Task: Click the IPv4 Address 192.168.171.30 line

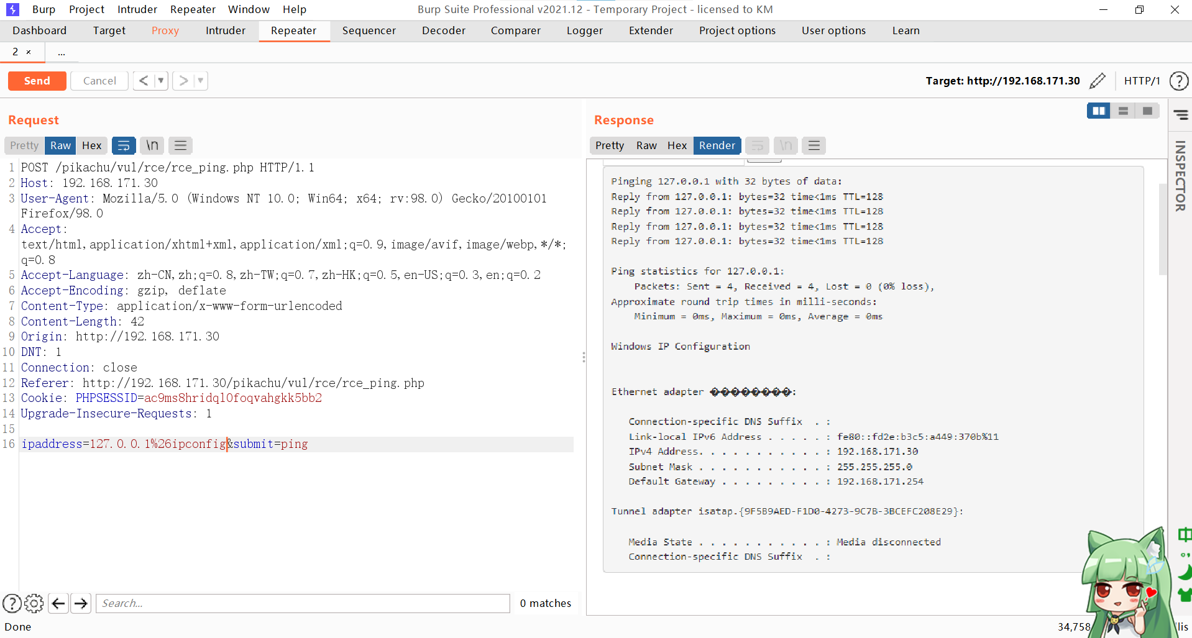Action: [x=773, y=452]
